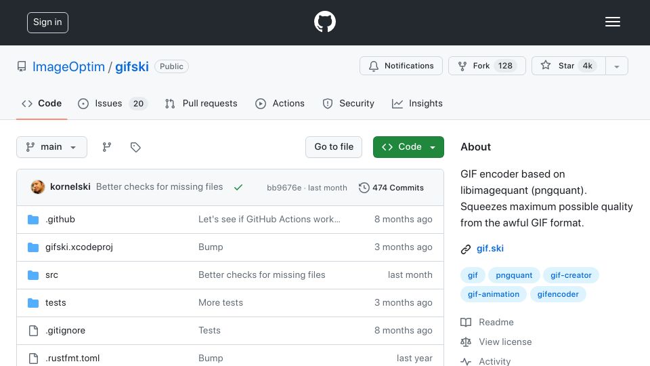Image resolution: width=650 pixels, height=366 pixels.
Task: Open the Security tab
Action: (x=348, y=103)
